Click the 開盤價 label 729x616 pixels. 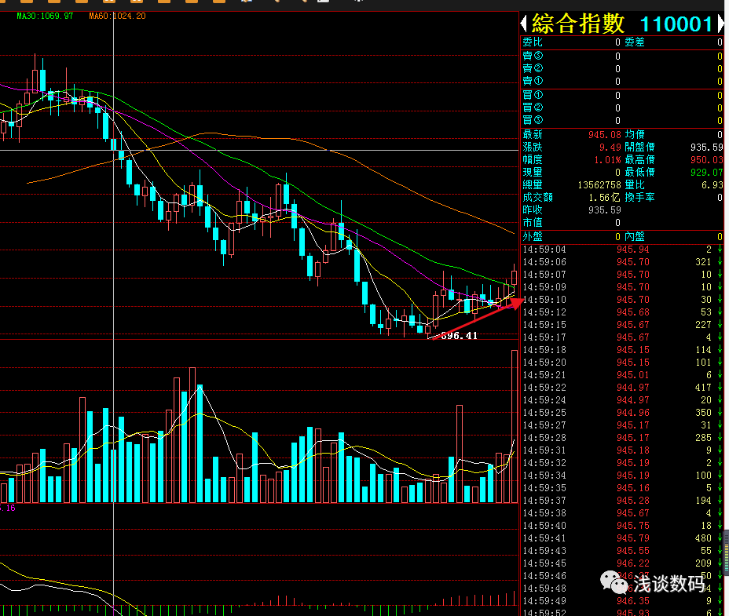tap(639, 148)
